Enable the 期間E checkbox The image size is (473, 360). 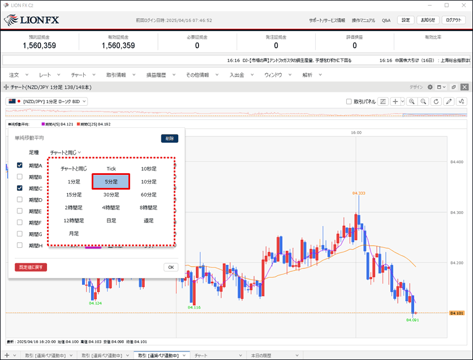click(20, 211)
